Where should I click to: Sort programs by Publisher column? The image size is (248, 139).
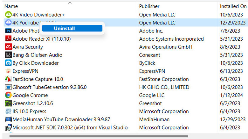click(149, 6)
